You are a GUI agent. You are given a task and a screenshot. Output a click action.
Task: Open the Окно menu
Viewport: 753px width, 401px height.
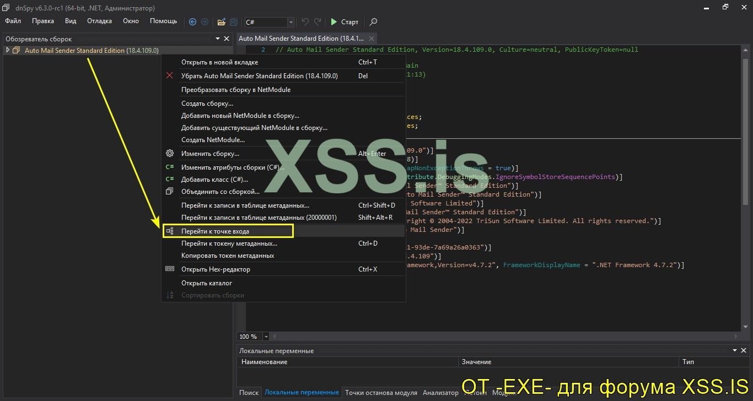131,21
